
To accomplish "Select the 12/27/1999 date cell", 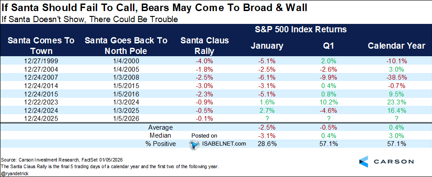I will [40, 61].
